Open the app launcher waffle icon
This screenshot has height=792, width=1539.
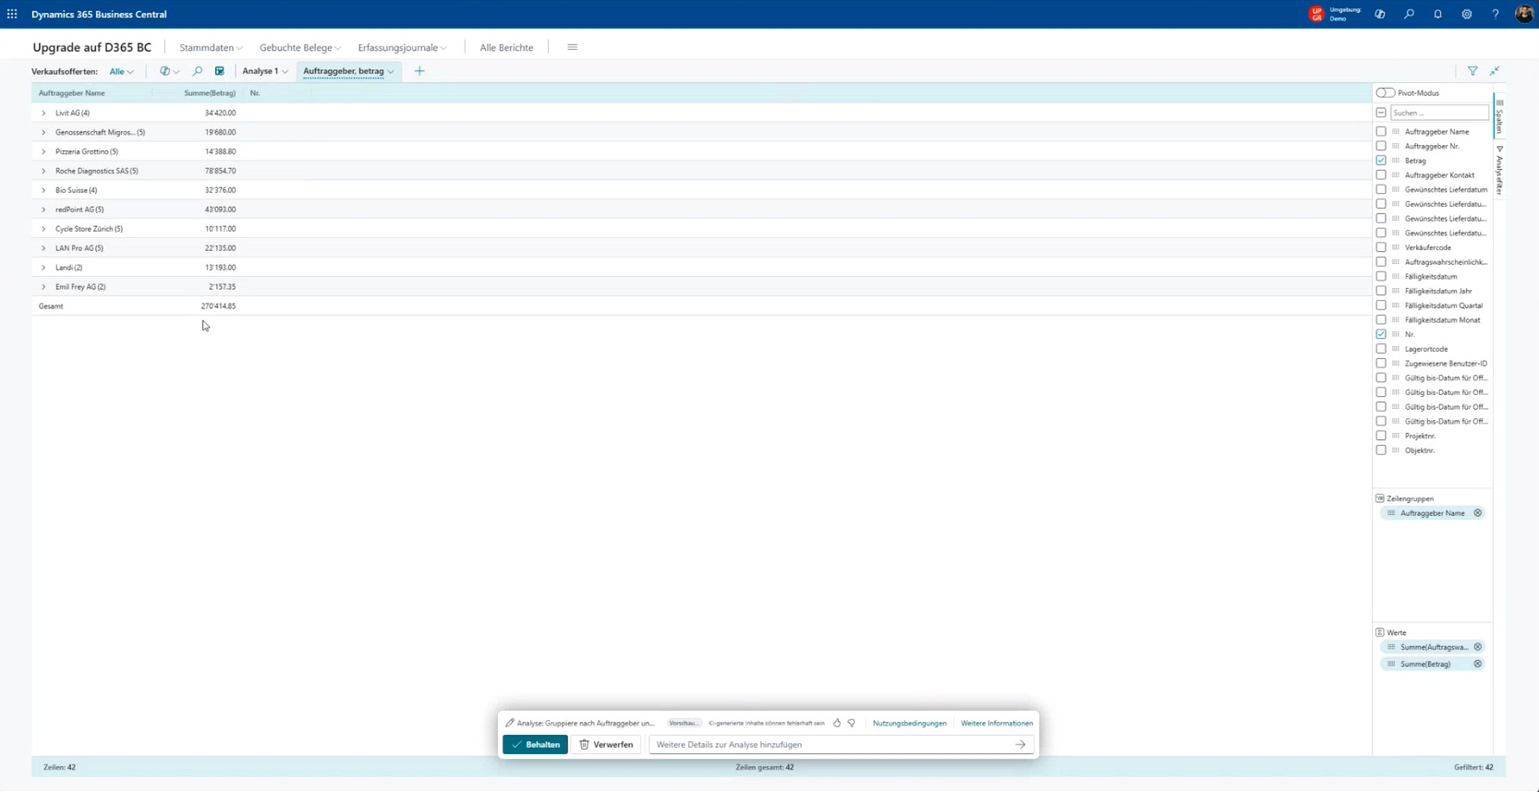(12, 15)
